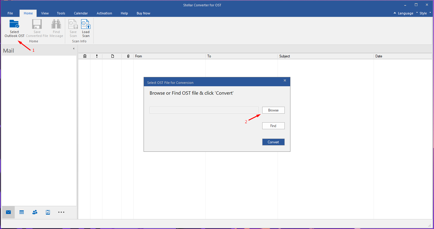434x229 pixels.
Task: Sort by the attachment paperclip column
Action: point(128,56)
